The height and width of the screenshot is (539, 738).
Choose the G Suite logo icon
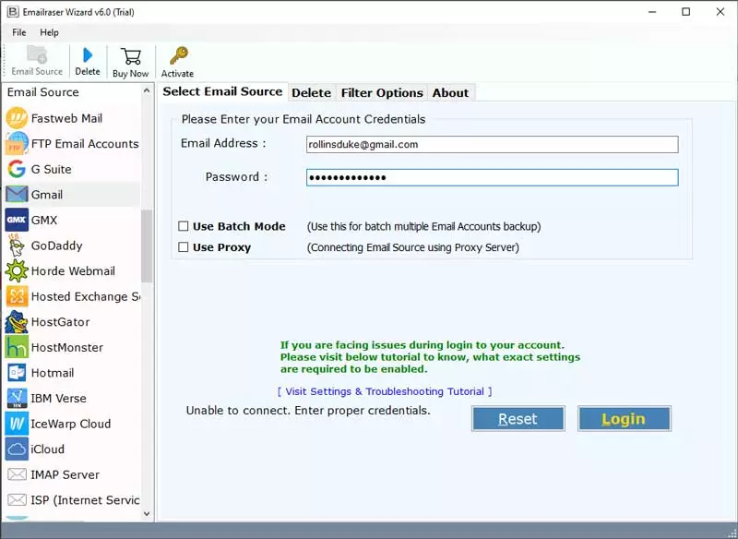click(x=17, y=169)
